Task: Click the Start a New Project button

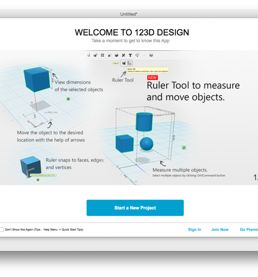Action: (x=135, y=208)
